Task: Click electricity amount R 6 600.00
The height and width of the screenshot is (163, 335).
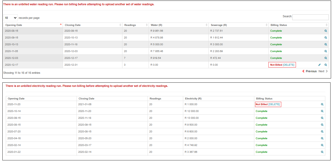Action: [191, 132]
